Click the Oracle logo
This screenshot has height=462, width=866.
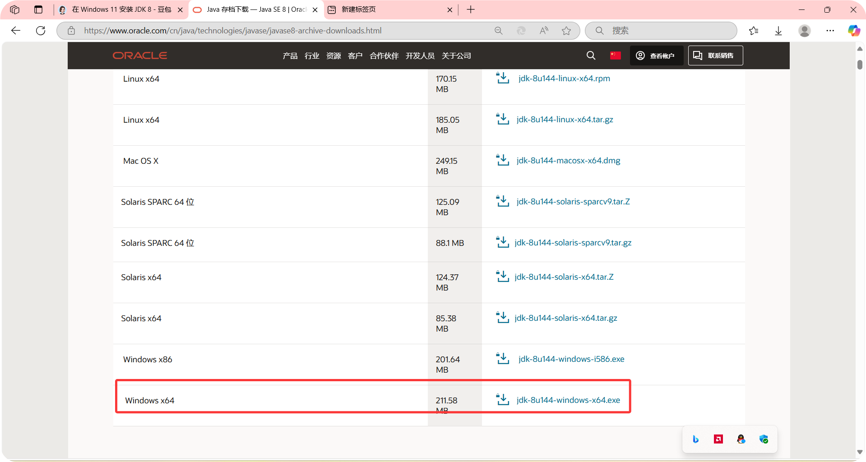(140, 55)
